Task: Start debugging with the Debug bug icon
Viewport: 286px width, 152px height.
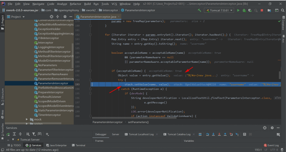Action: point(244,11)
